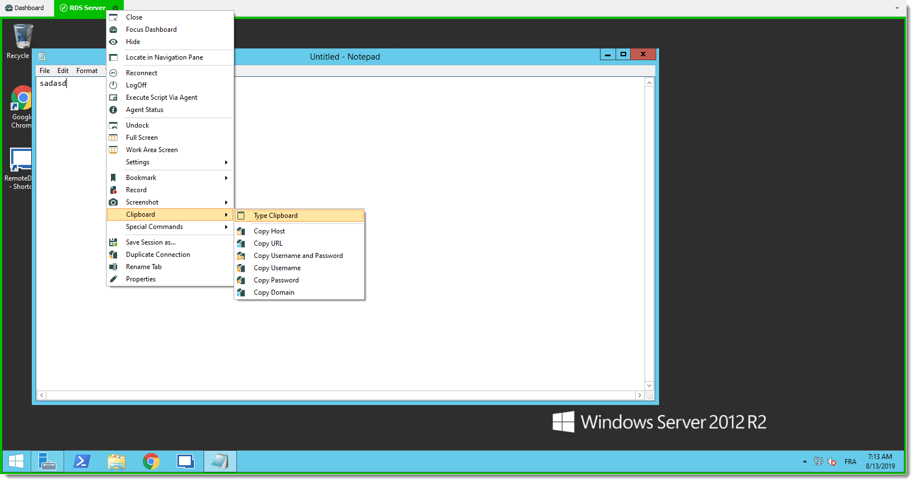The width and height of the screenshot is (915, 483).
Task: Click the Copy URL icon
Action: point(241,243)
